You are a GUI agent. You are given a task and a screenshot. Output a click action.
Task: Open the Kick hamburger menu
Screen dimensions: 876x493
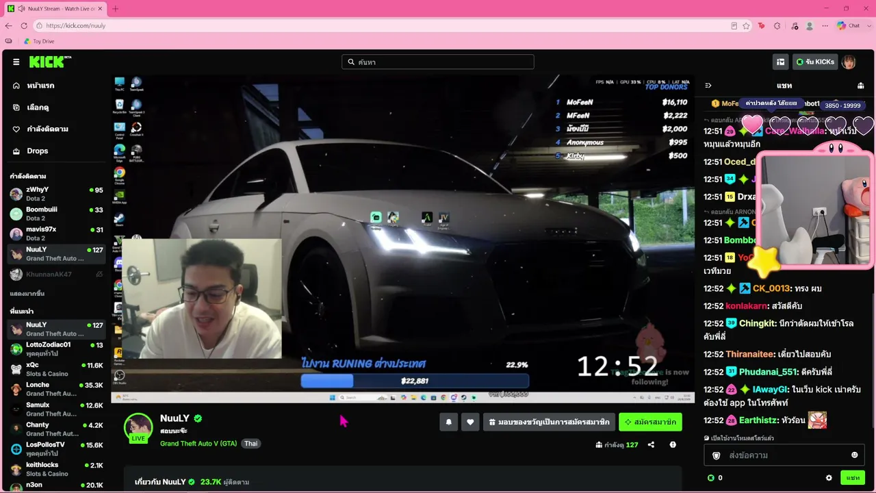pyautogui.click(x=16, y=62)
